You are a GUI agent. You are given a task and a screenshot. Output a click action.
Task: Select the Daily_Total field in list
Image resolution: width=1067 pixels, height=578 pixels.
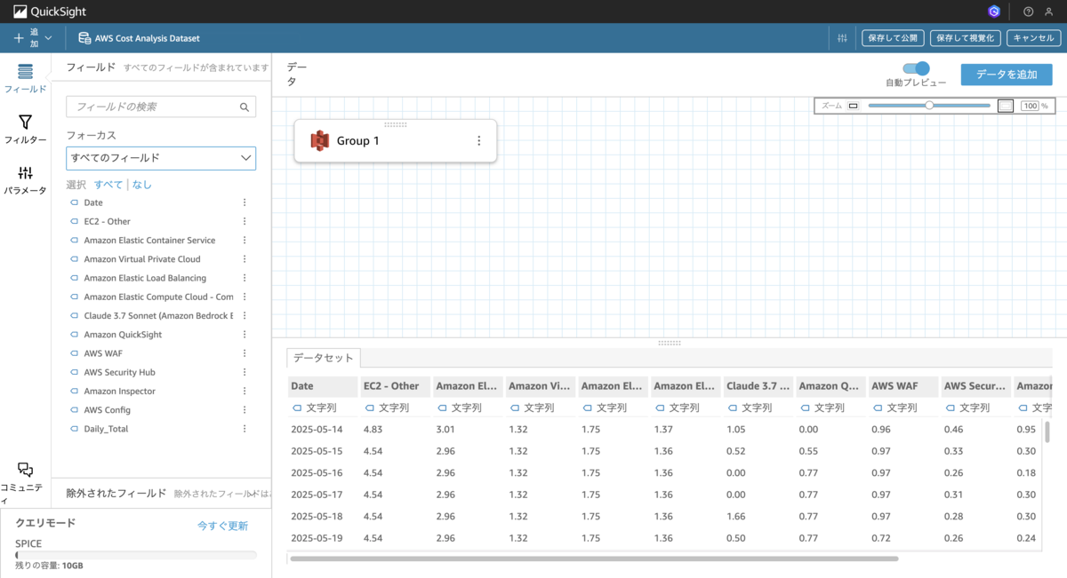point(106,429)
